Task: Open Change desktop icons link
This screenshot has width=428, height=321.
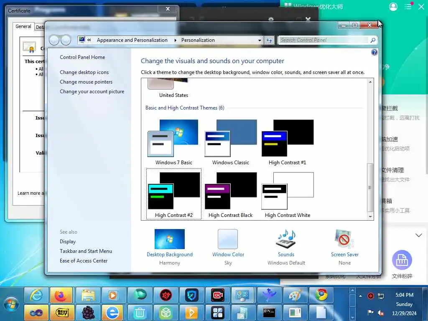Action: (84, 72)
